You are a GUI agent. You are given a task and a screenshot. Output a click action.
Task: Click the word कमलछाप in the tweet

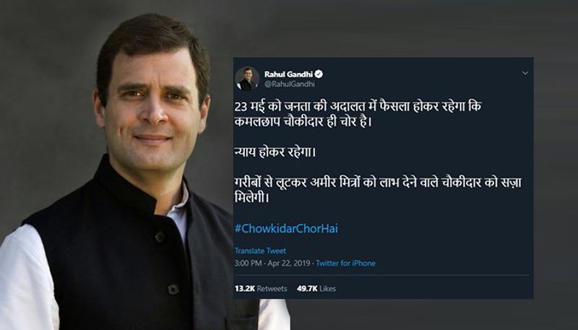[x=257, y=122]
